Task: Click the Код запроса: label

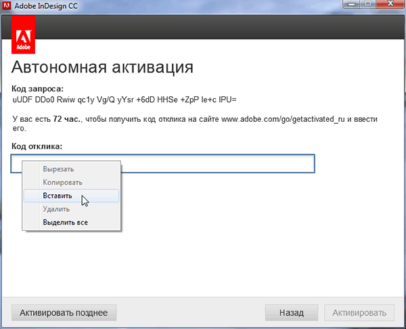Action: (x=37, y=89)
